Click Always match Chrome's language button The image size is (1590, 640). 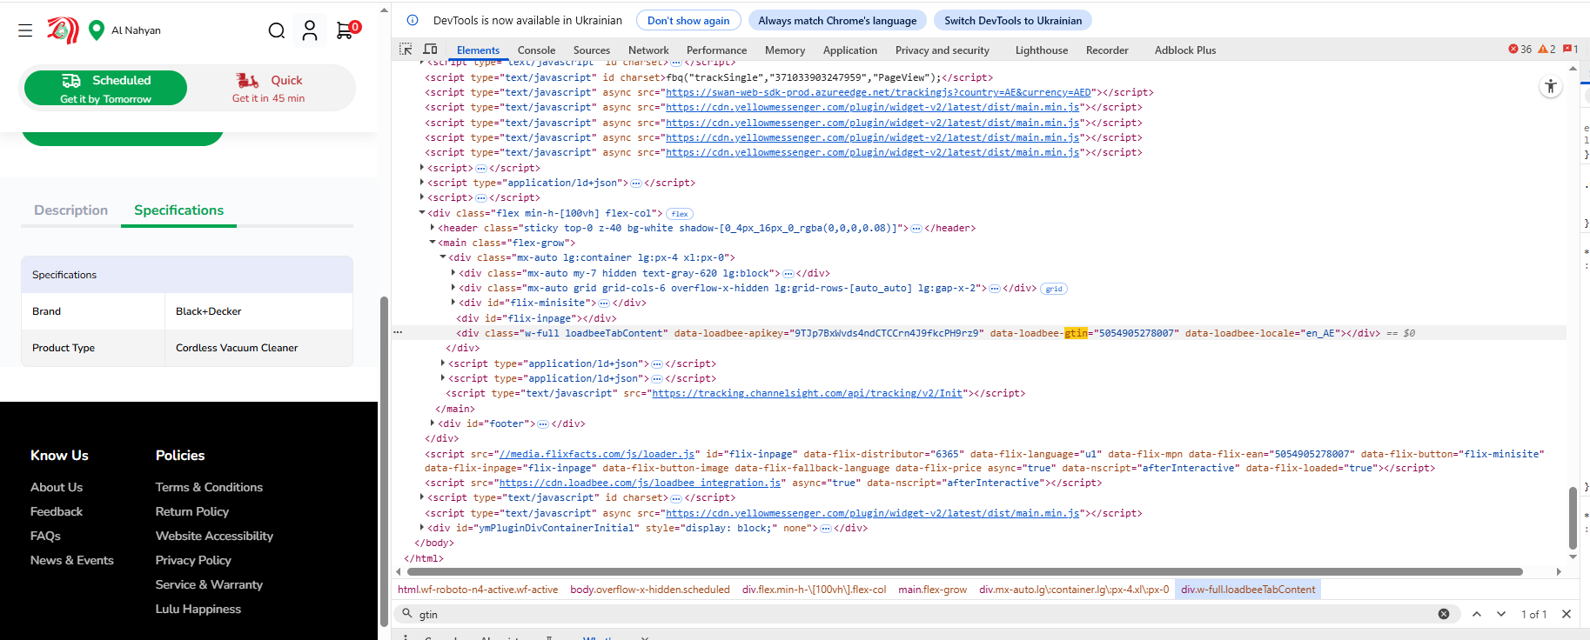pyautogui.click(x=837, y=20)
